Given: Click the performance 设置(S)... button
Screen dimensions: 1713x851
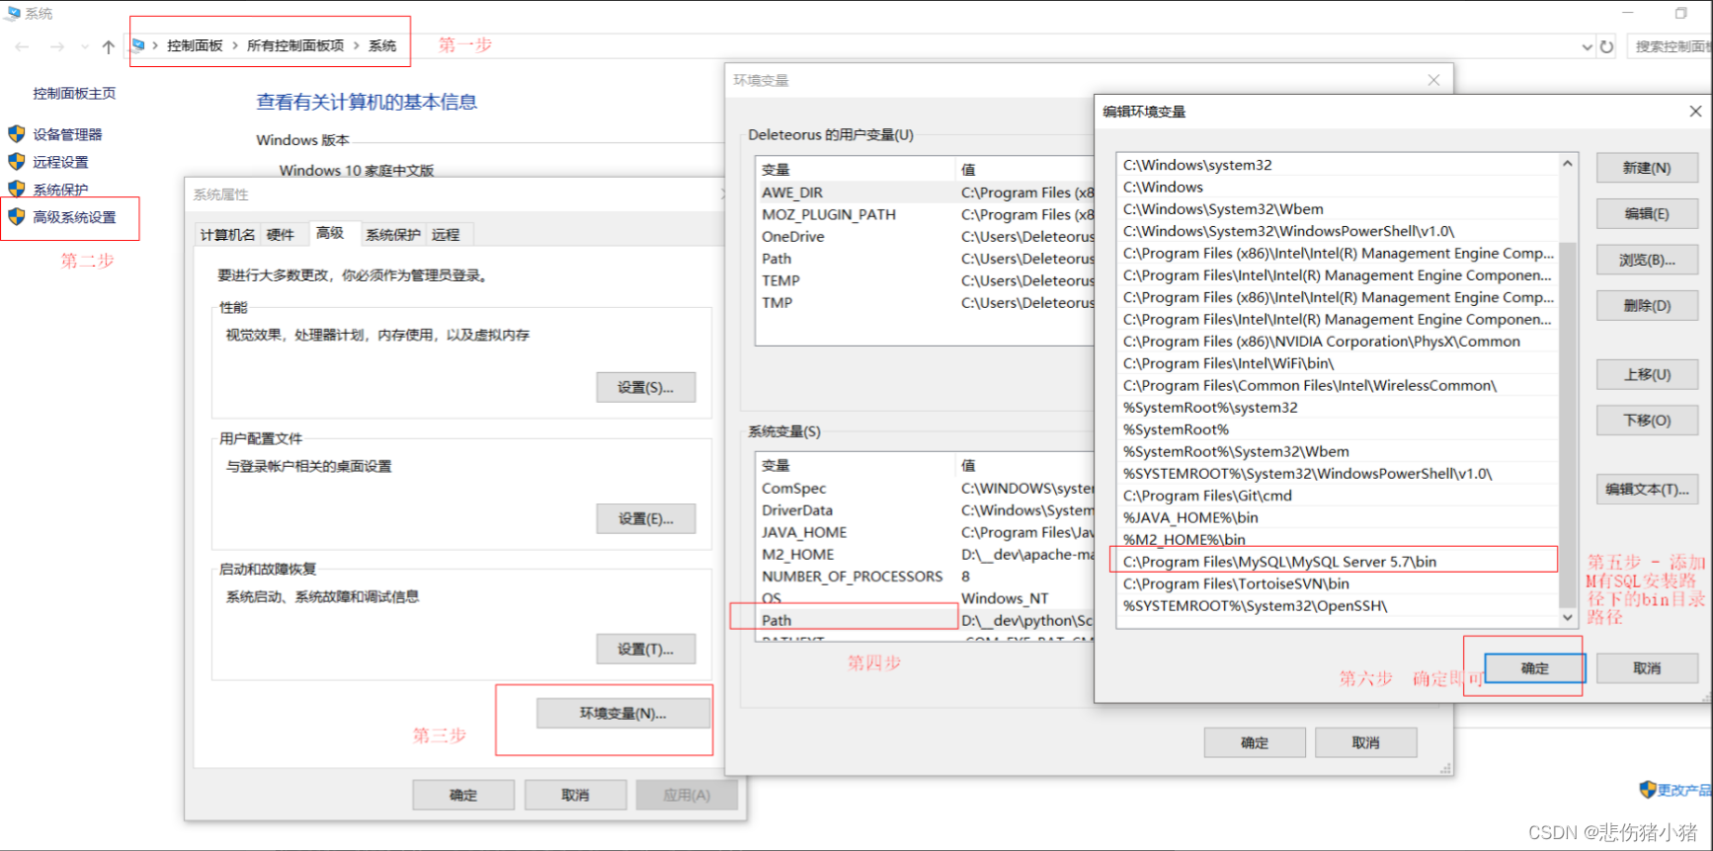Looking at the screenshot, I should click(645, 387).
